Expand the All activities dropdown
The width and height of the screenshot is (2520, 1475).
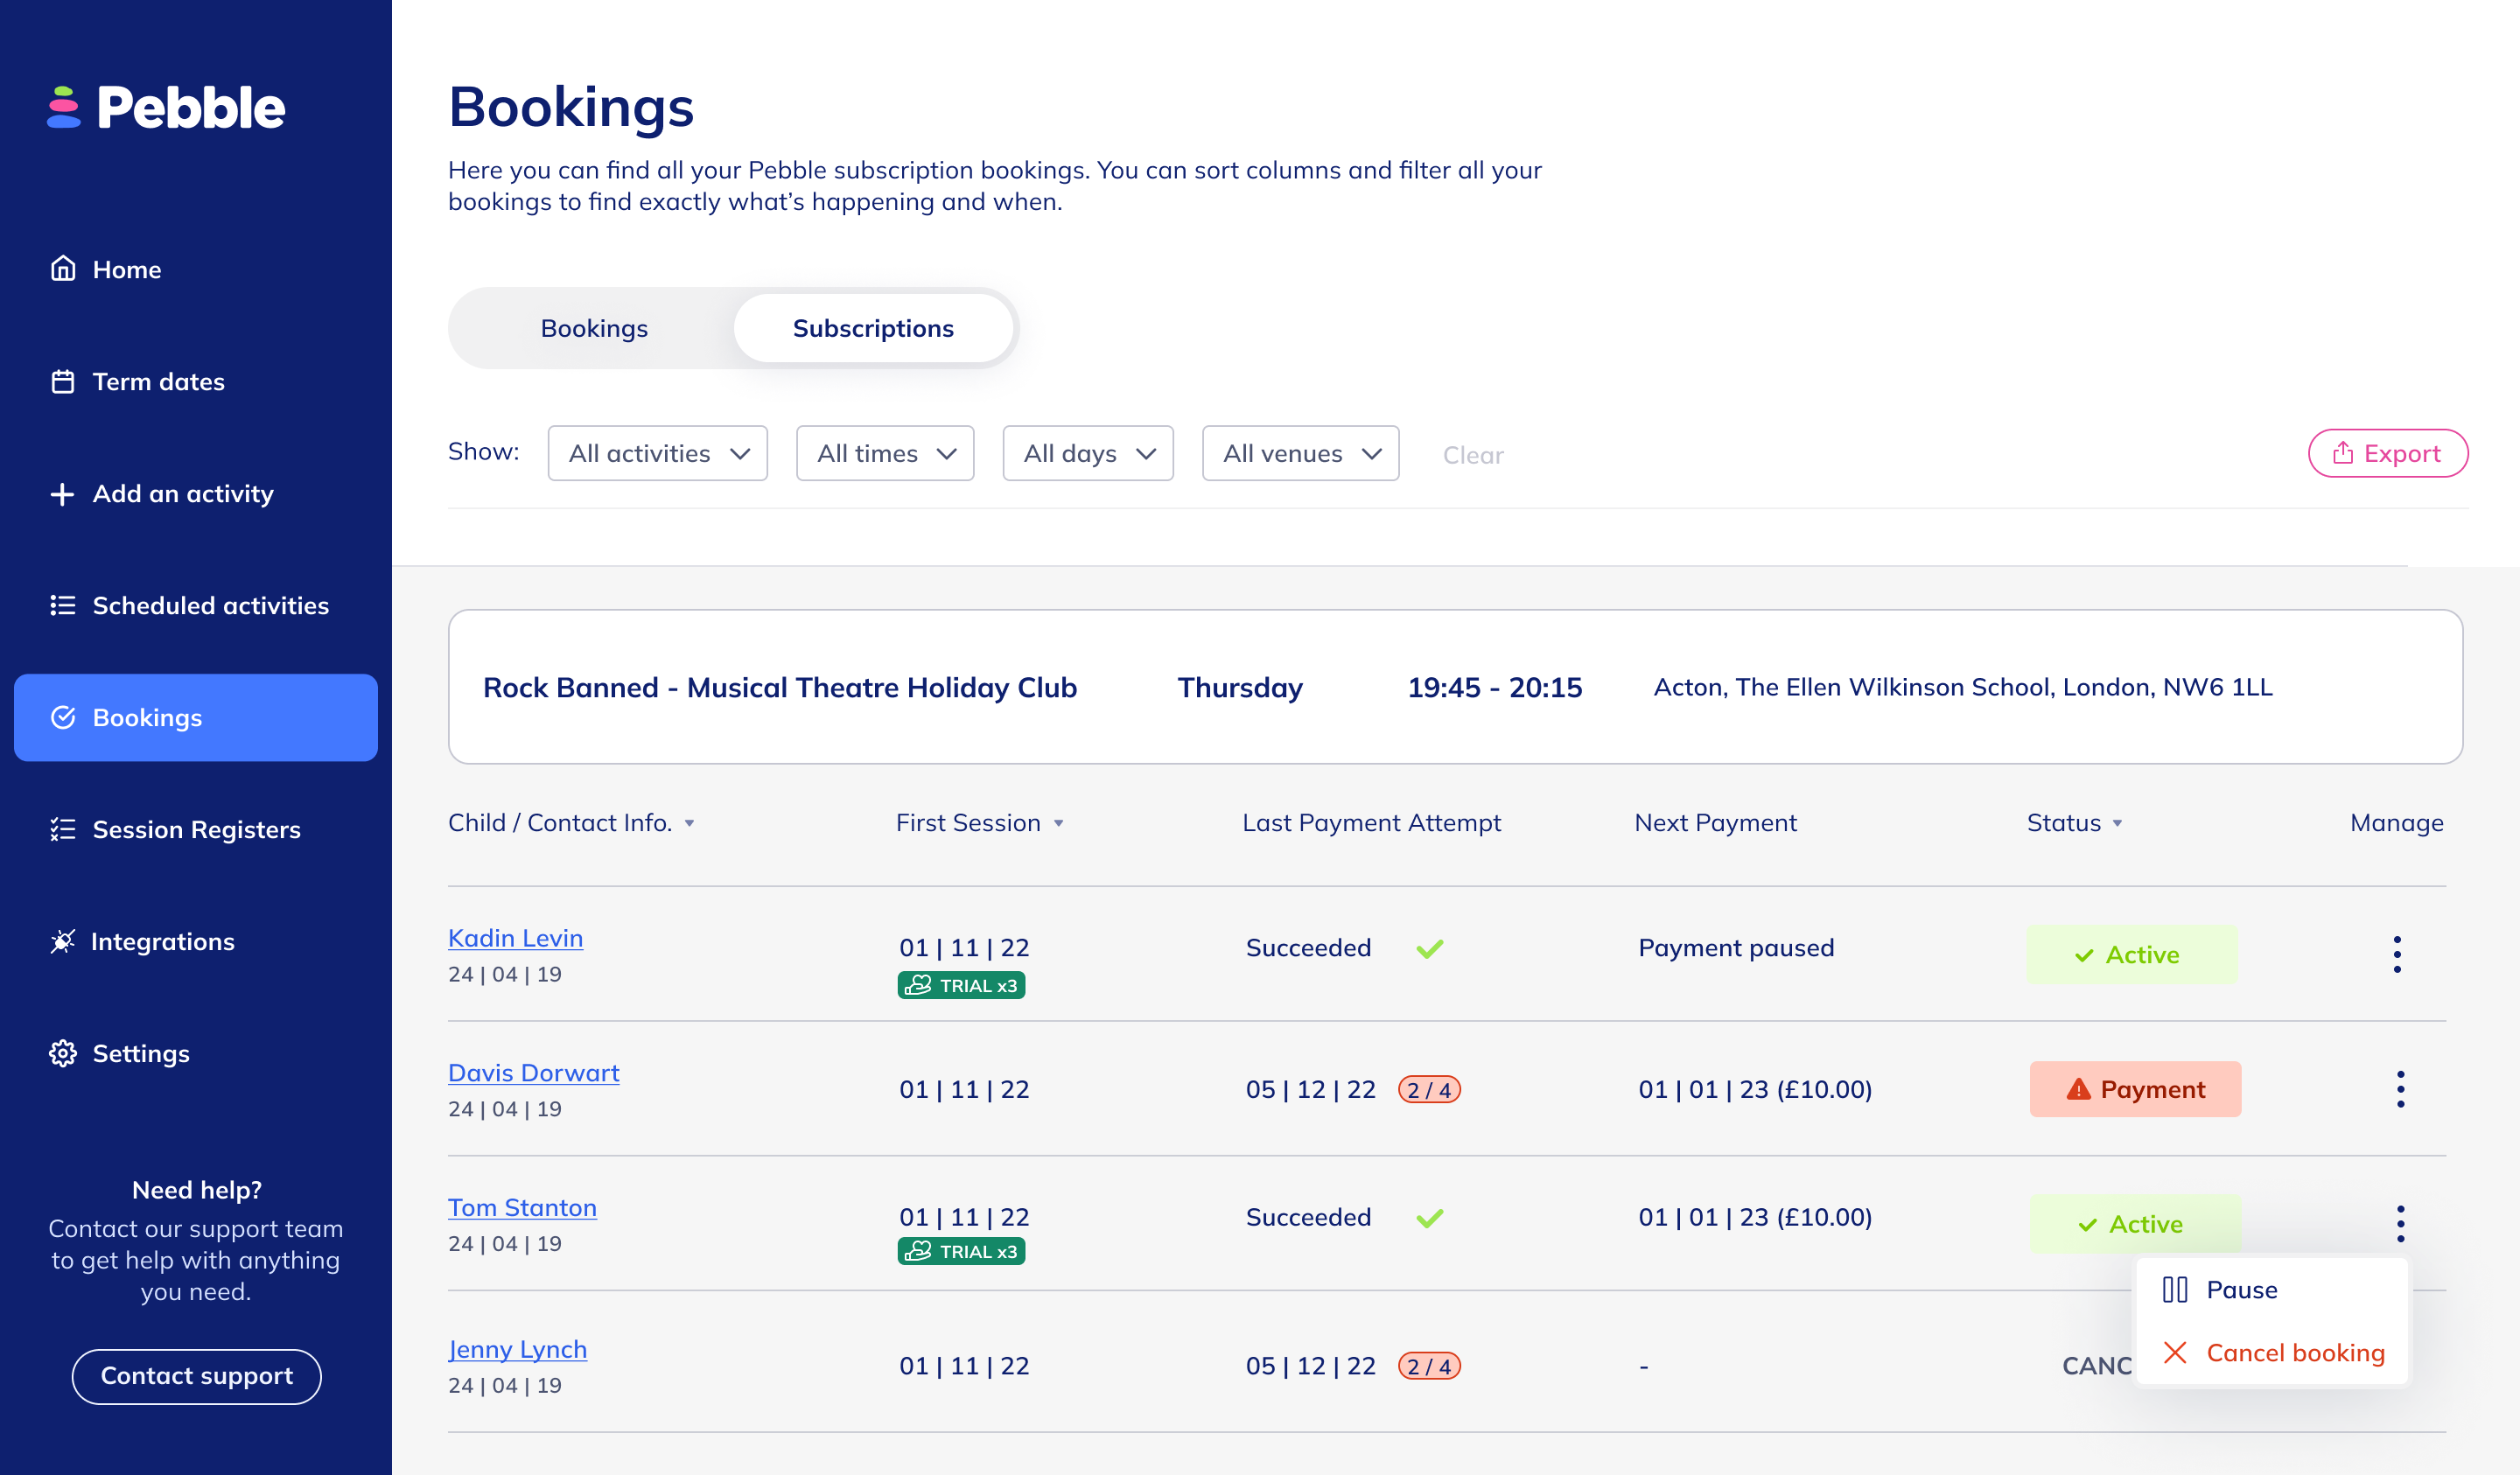[657, 453]
